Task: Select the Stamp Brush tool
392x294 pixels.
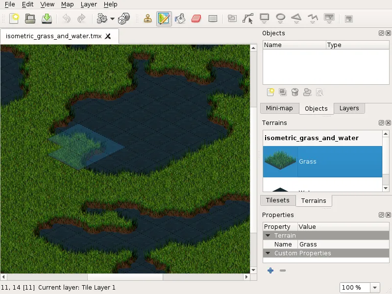Action: coord(148,19)
